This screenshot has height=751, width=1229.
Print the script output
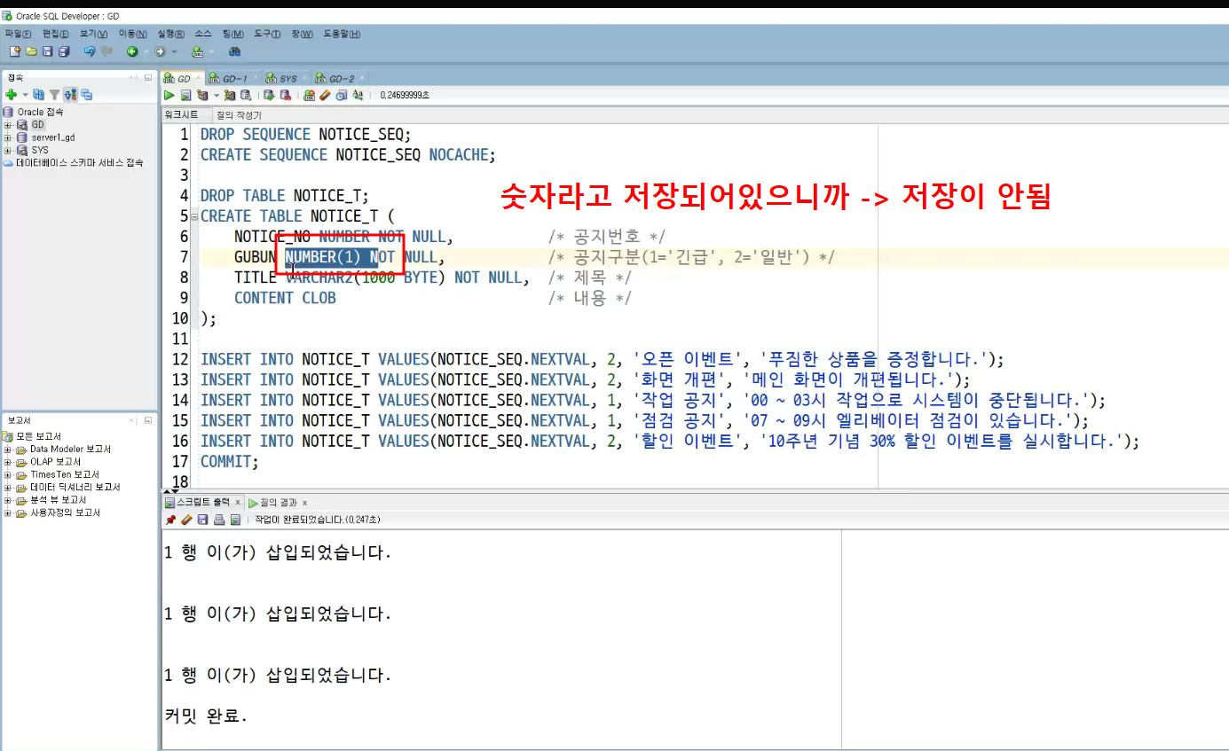click(x=219, y=520)
